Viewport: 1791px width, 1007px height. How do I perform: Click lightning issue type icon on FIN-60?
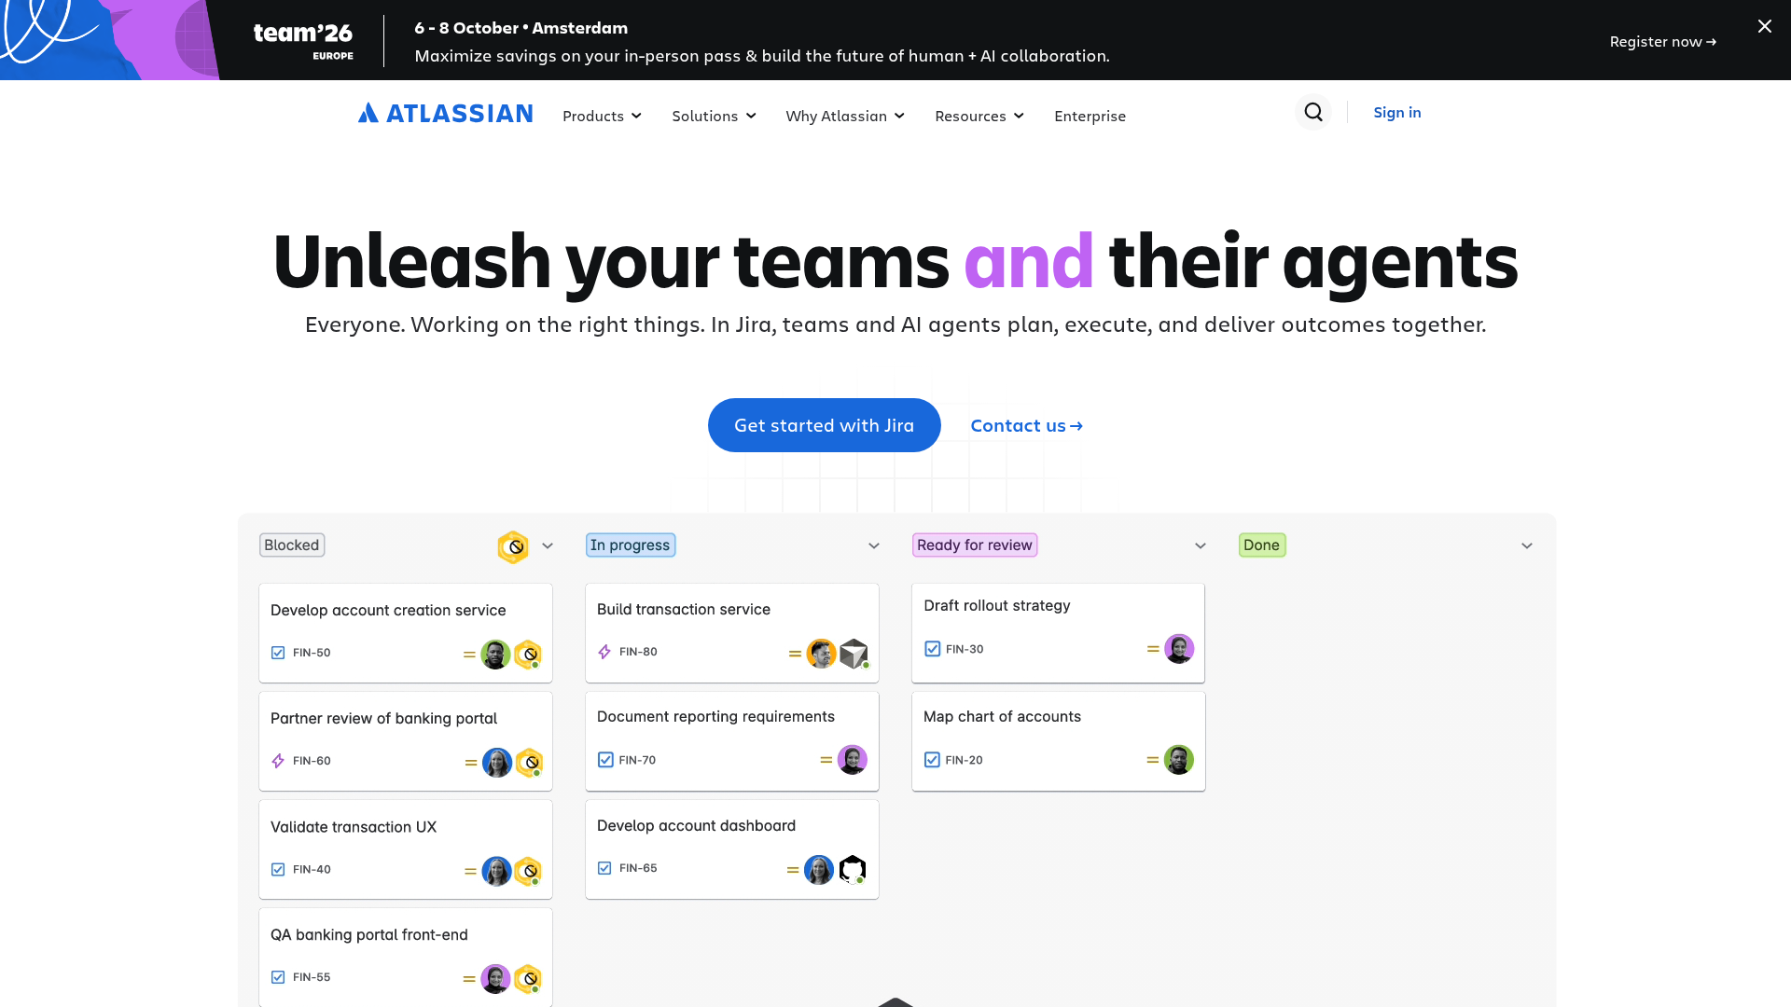(278, 761)
